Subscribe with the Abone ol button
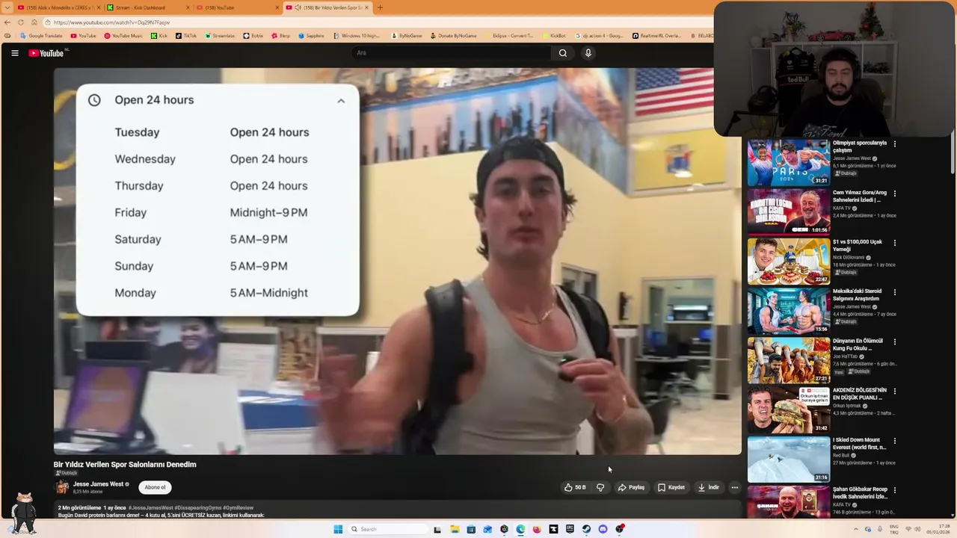This screenshot has width=957, height=538. click(156, 487)
